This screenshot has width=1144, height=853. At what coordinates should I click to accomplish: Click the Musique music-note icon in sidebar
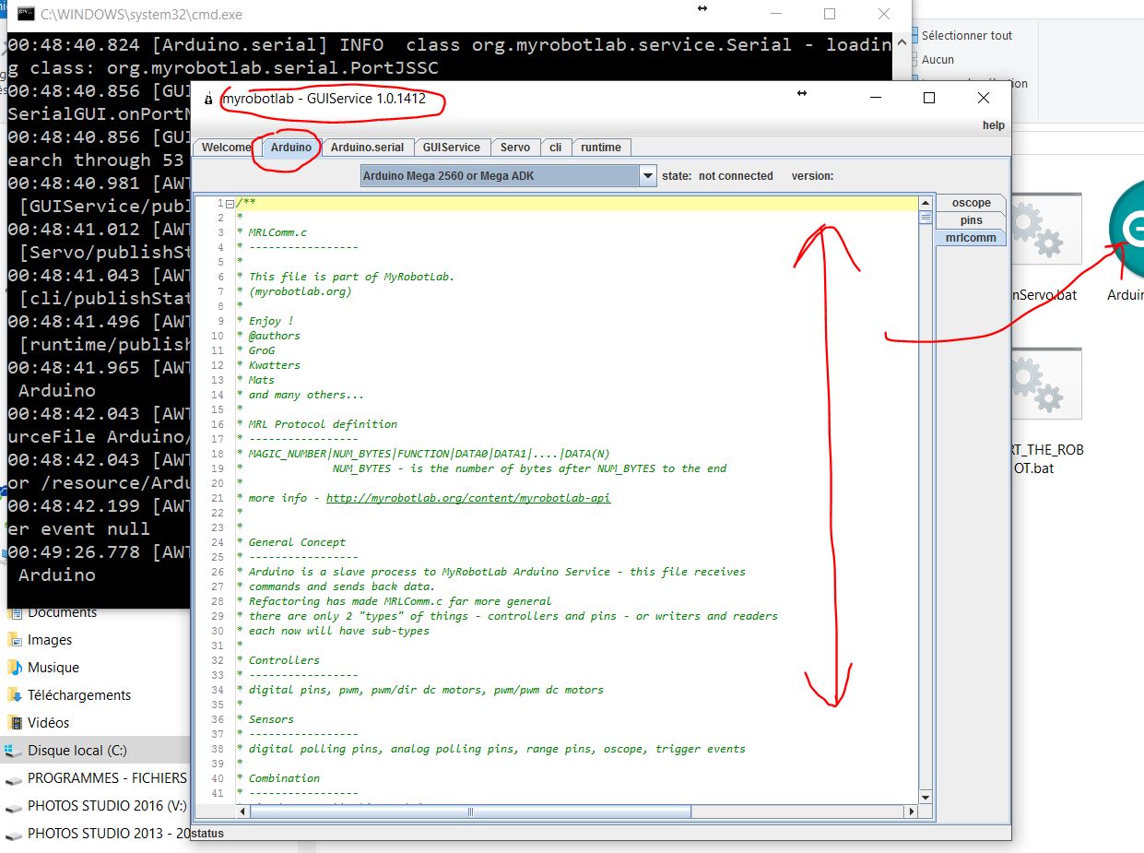(14, 668)
